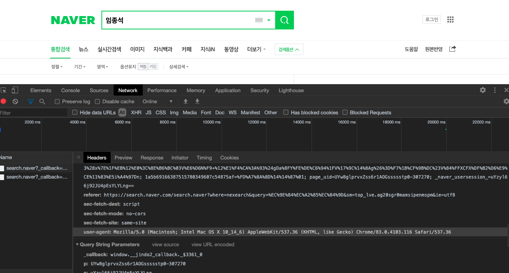Click the network Filter text field

[x=33, y=113]
